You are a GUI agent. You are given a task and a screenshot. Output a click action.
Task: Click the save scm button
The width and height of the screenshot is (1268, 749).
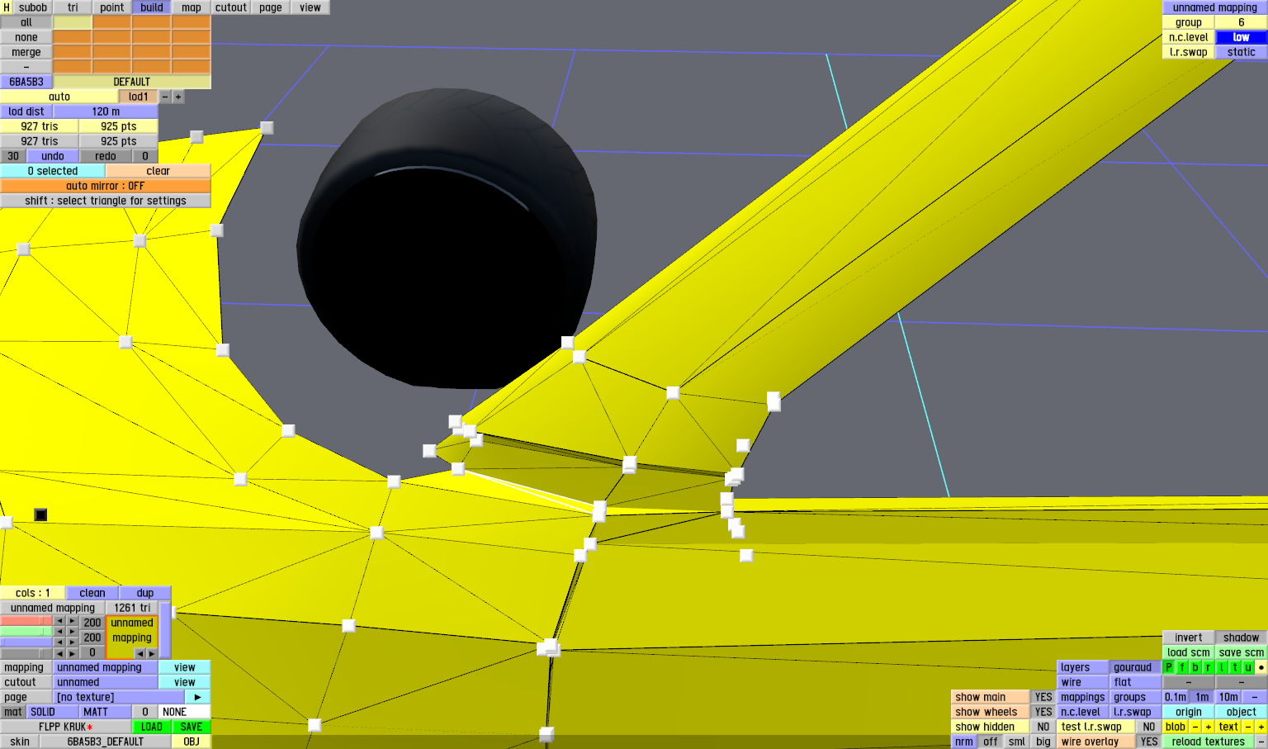1242,652
